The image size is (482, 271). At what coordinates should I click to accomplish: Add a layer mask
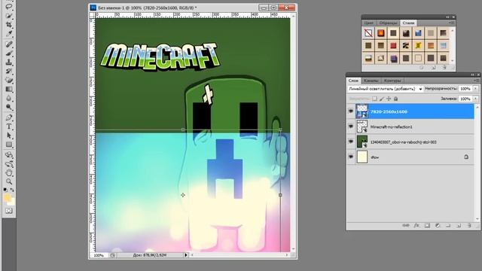pos(427,226)
